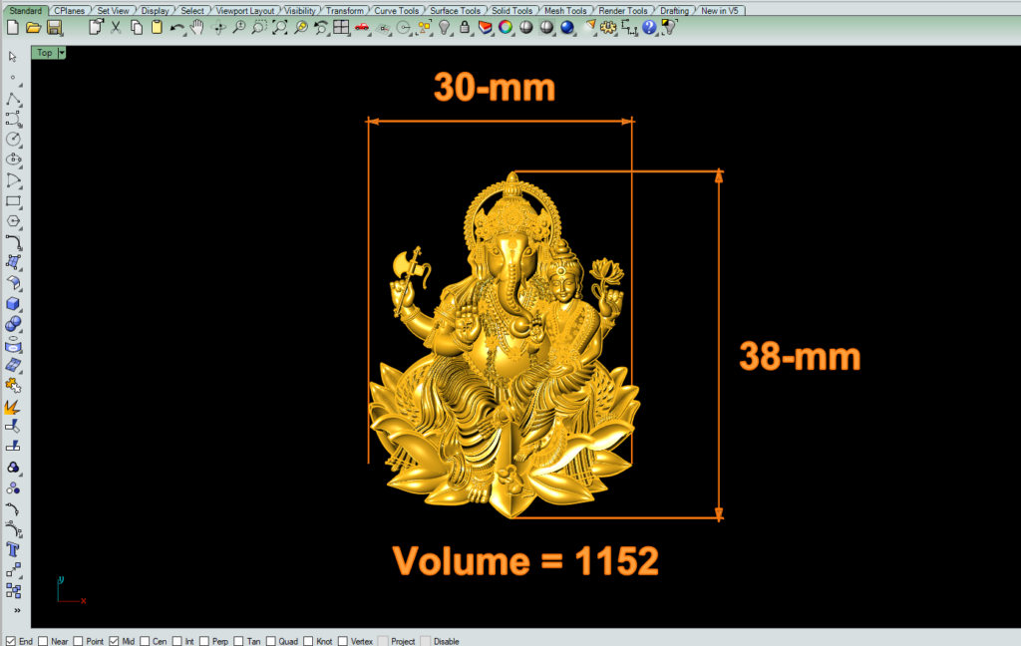Select the Pan hand tool
Viewport: 1021px width, 646px height.
pyautogui.click(x=197, y=27)
